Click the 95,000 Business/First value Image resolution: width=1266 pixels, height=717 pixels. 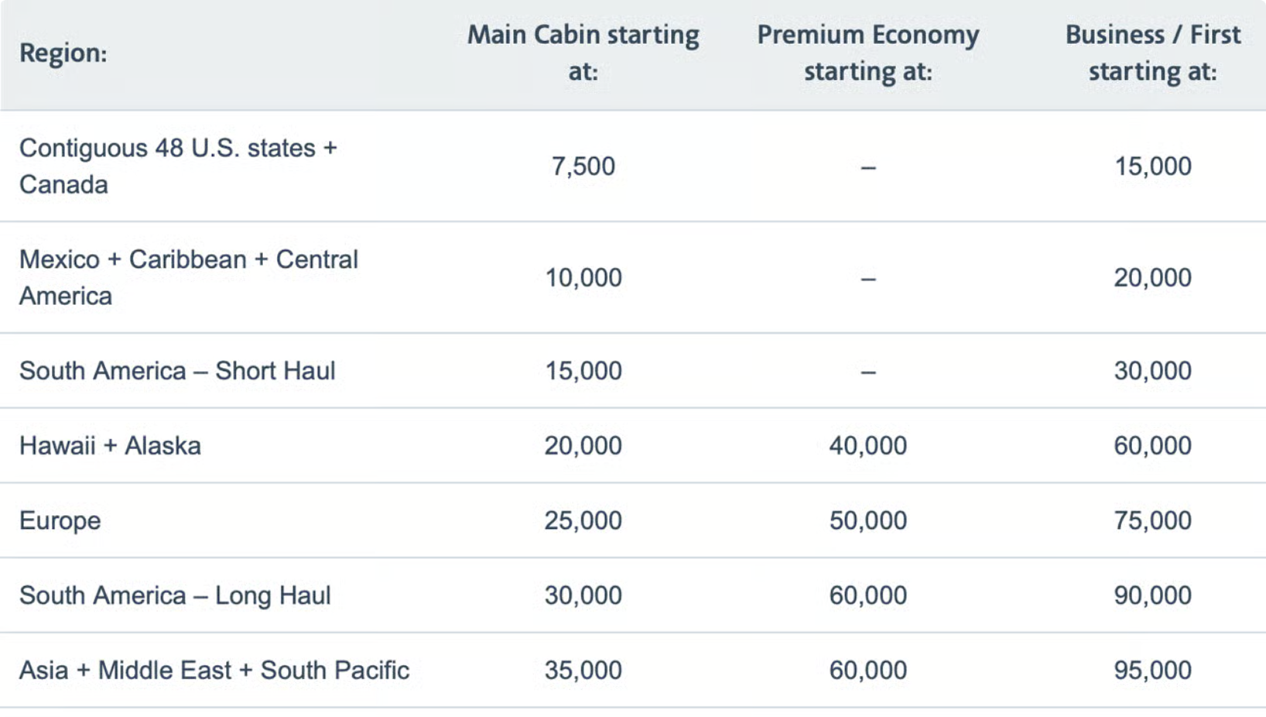click(1152, 671)
